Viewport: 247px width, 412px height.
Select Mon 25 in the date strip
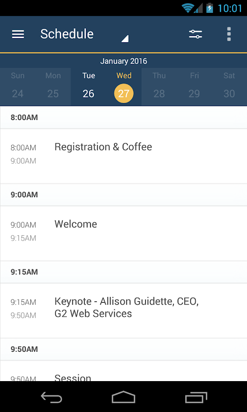click(x=53, y=87)
